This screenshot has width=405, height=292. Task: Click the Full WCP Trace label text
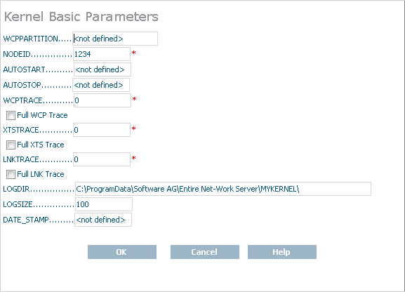click(x=42, y=115)
